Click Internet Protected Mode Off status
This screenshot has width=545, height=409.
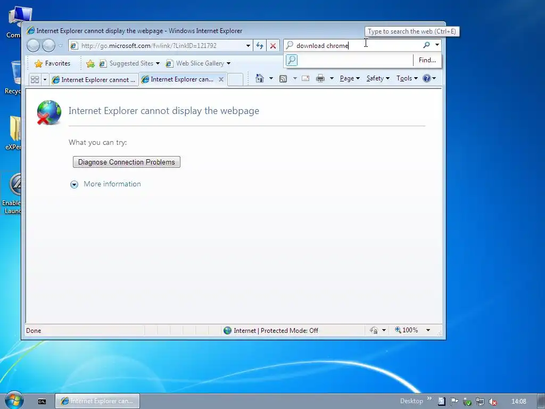pos(271,330)
